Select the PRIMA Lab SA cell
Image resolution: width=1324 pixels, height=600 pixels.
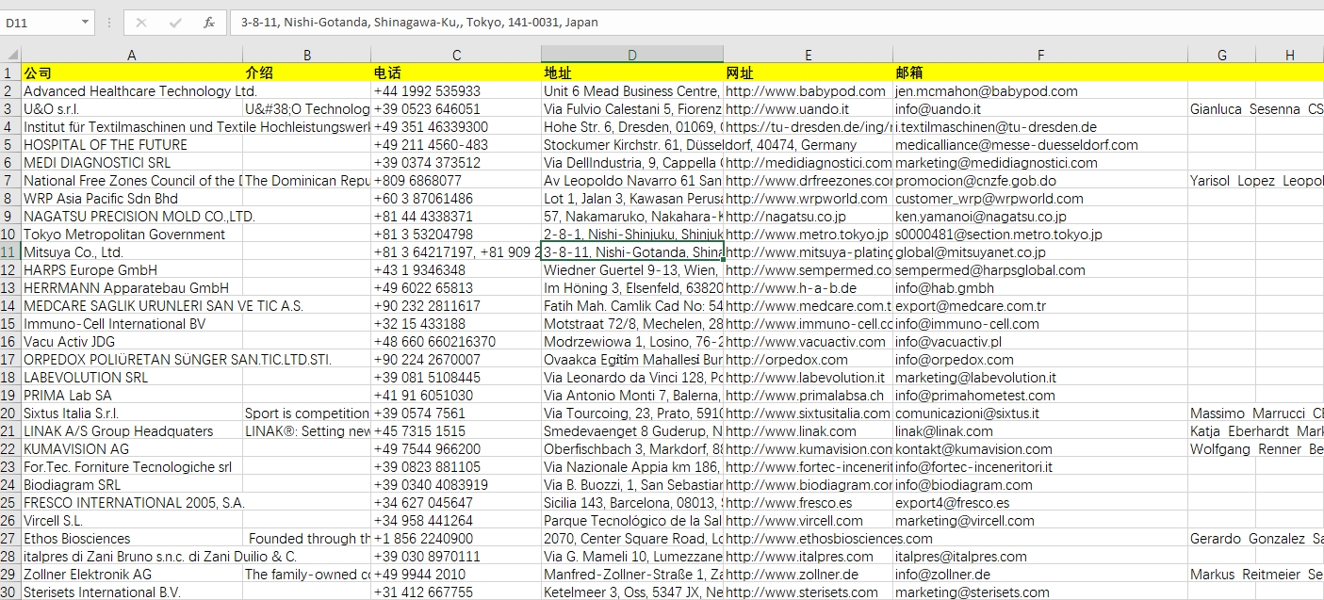132,395
